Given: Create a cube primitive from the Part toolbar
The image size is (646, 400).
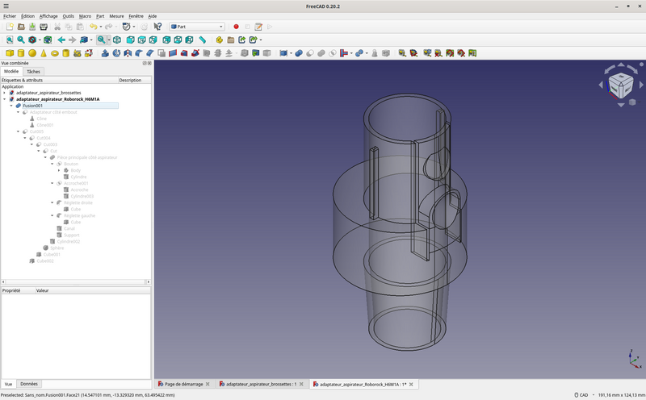Looking at the screenshot, I should point(10,53).
